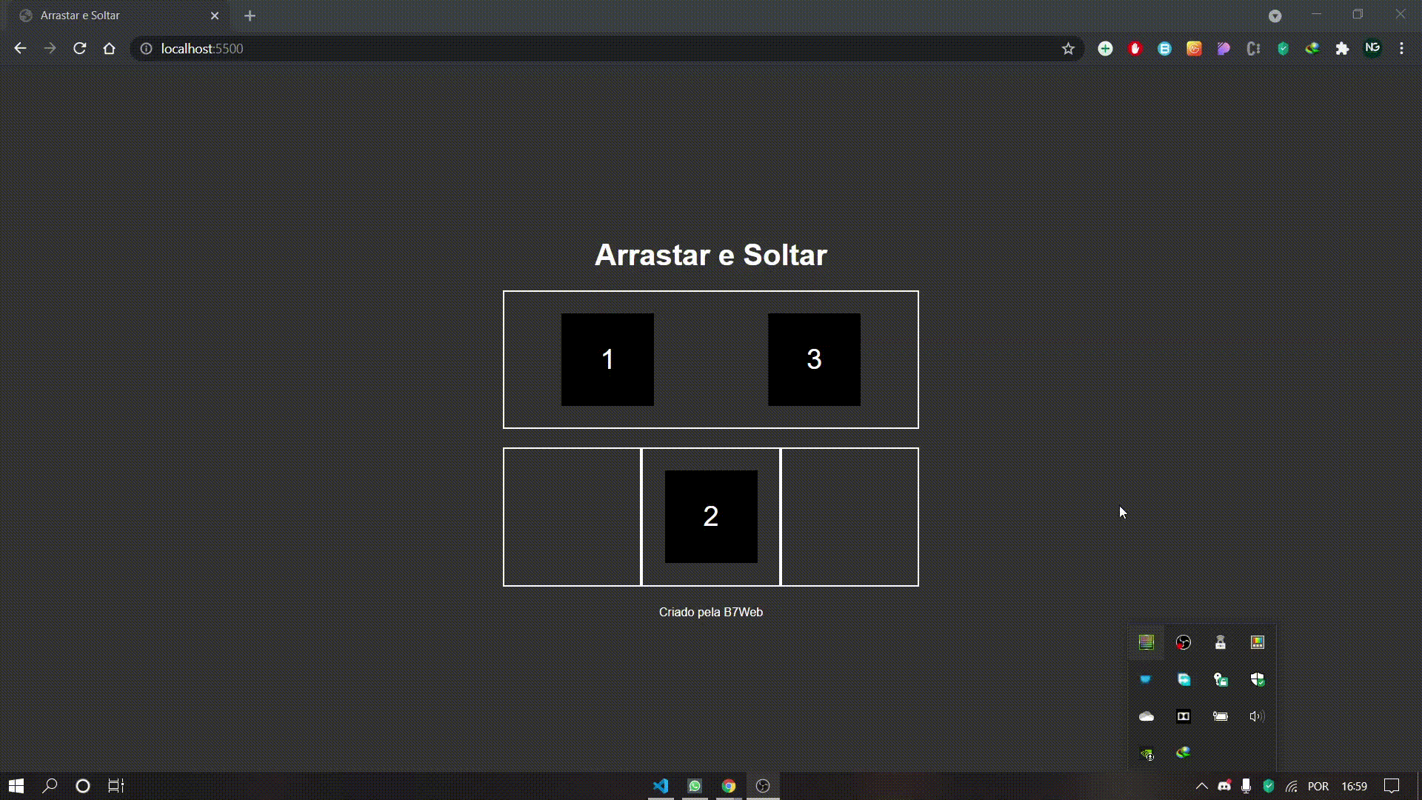Open OBS Studio from the system tray popup
This screenshot has width=1422, height=800.
(1184, 642)
